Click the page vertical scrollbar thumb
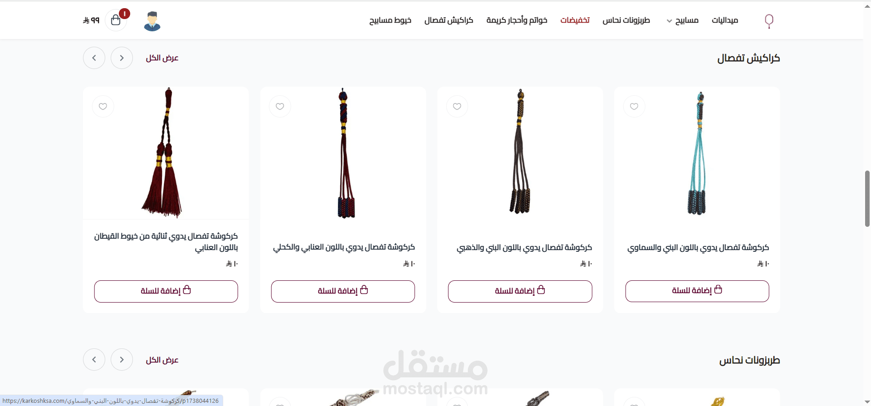871x406 pixels. click(867, 198)
